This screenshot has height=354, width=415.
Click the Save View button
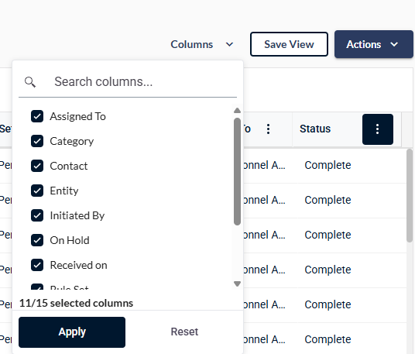click(x=289, y=44)
